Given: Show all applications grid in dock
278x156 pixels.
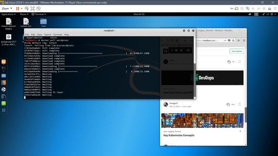Looking at the screenshot, I should coord(3,110).
